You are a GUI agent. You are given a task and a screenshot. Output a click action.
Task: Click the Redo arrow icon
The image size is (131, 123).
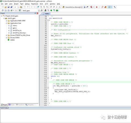point(28,7)
